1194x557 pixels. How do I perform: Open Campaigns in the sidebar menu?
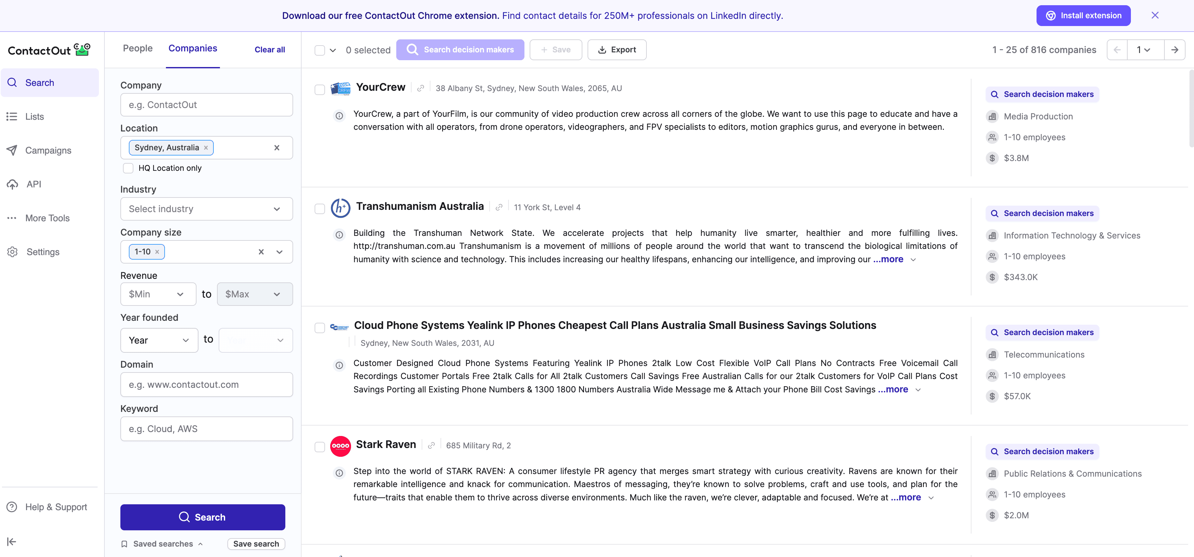click(48, 151)
